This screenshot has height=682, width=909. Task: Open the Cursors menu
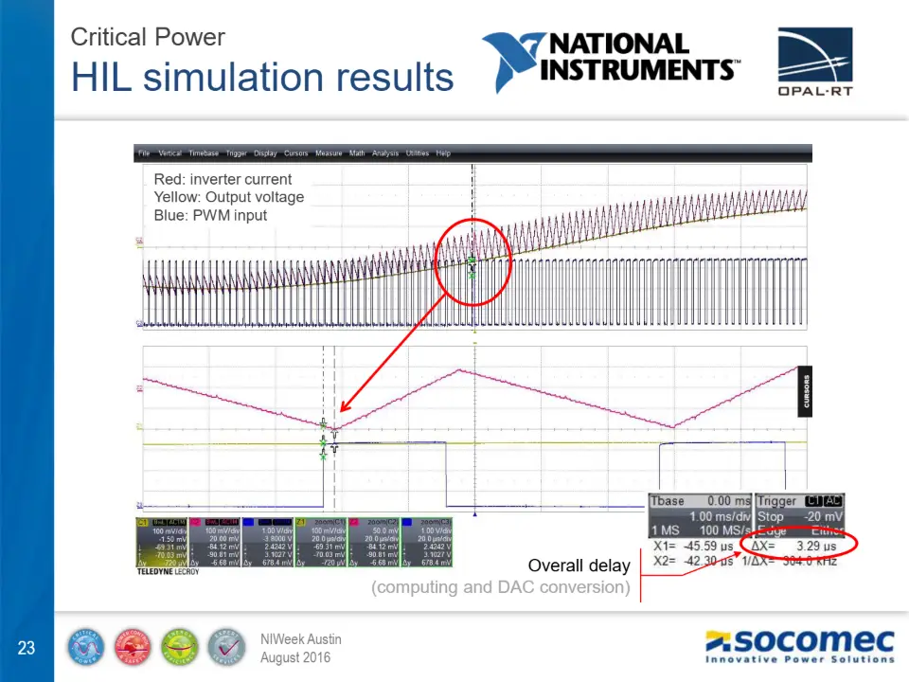pos(295,153)
